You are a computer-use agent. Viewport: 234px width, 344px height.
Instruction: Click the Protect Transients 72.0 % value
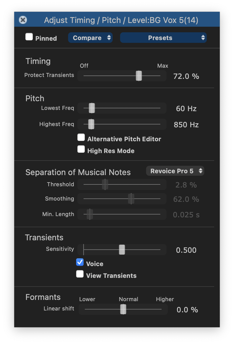tap(186, 76)
